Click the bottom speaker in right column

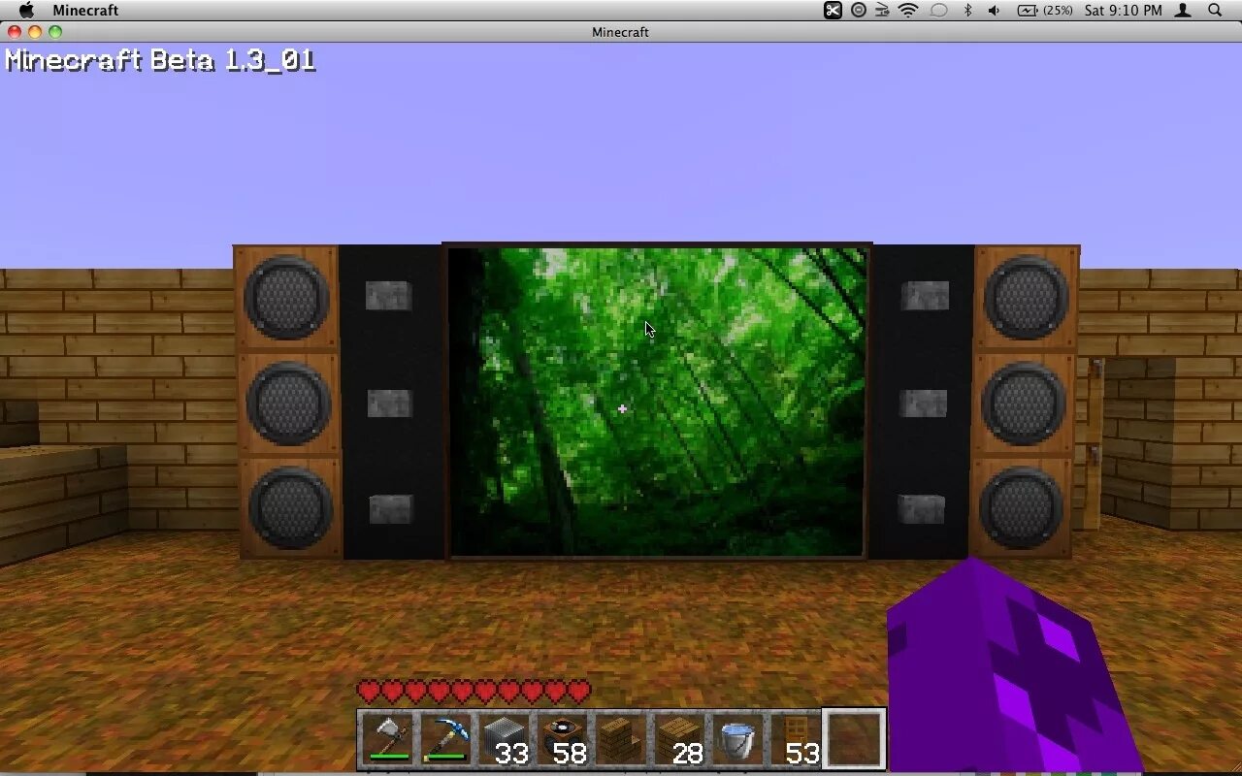[x=1022, y=508]
